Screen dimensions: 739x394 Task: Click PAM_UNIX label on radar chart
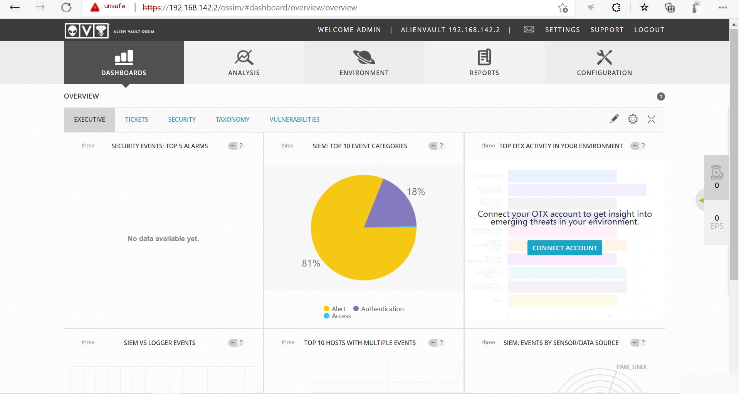click(631, 367)
